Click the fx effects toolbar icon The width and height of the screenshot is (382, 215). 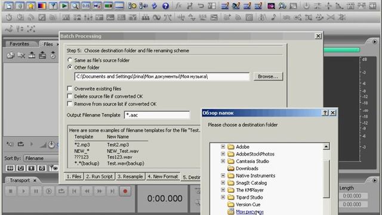click(178, 5)
